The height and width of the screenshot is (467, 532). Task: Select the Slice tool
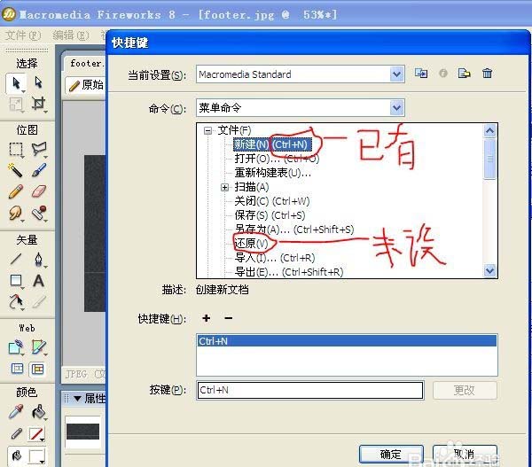point(38,347)
